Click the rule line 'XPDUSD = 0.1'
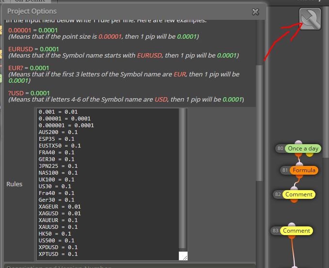329x268 pixels. pos(58,247)
